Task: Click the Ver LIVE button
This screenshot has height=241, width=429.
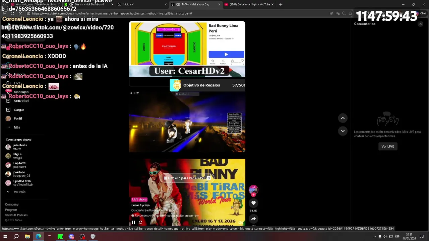Action: 387,146
